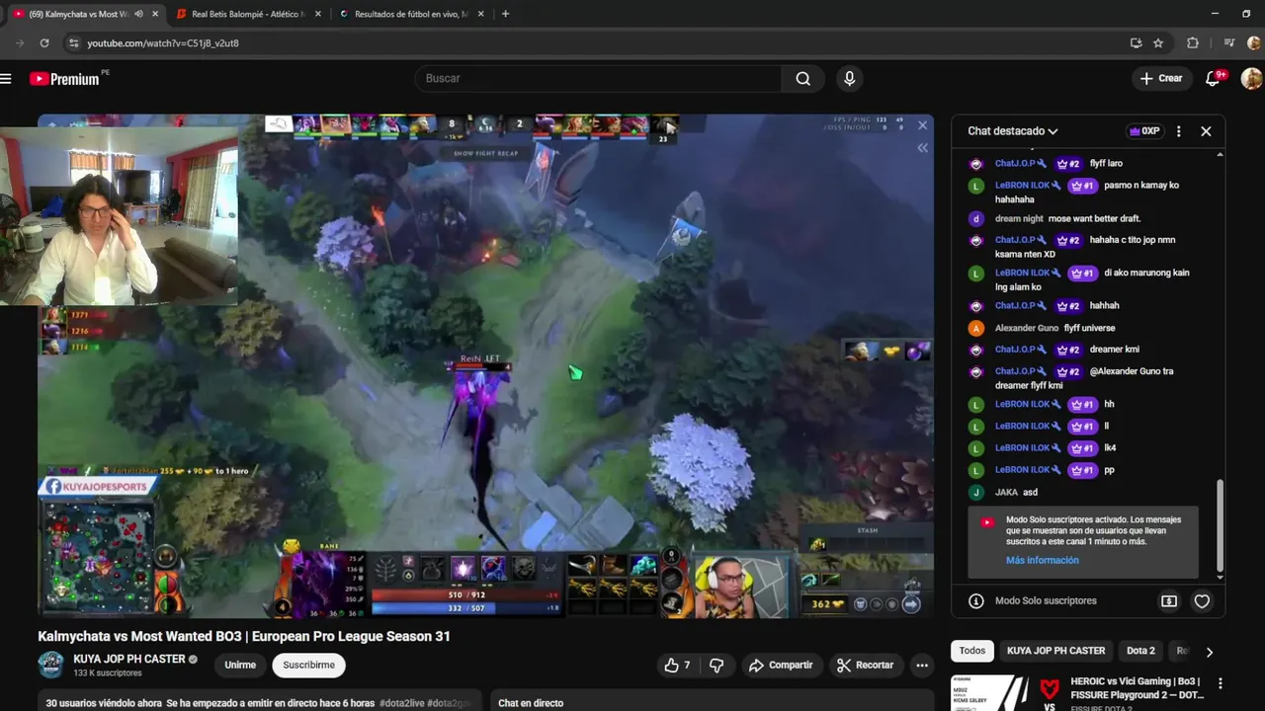Dislike the video with thumbs down
The height and width of the screenshot is (711, 1265).
[x=717, y=665]
